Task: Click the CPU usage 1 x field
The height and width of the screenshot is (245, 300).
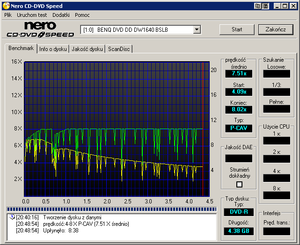Action: coord(277,141)
